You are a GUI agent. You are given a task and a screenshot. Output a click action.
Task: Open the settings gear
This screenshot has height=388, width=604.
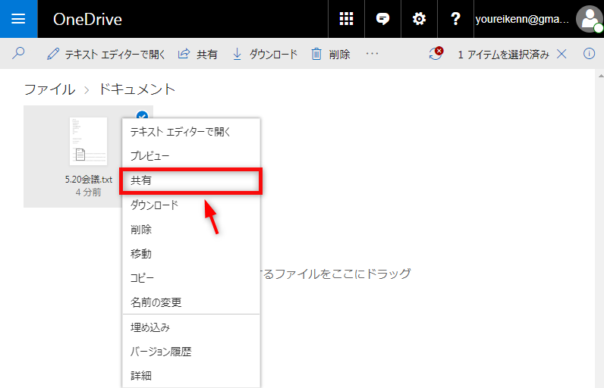[419, 19]
